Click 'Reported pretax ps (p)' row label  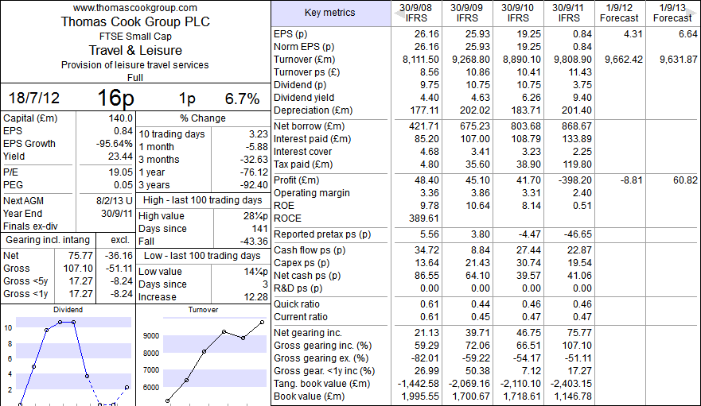pyautogui.click(x=322, y=234)
